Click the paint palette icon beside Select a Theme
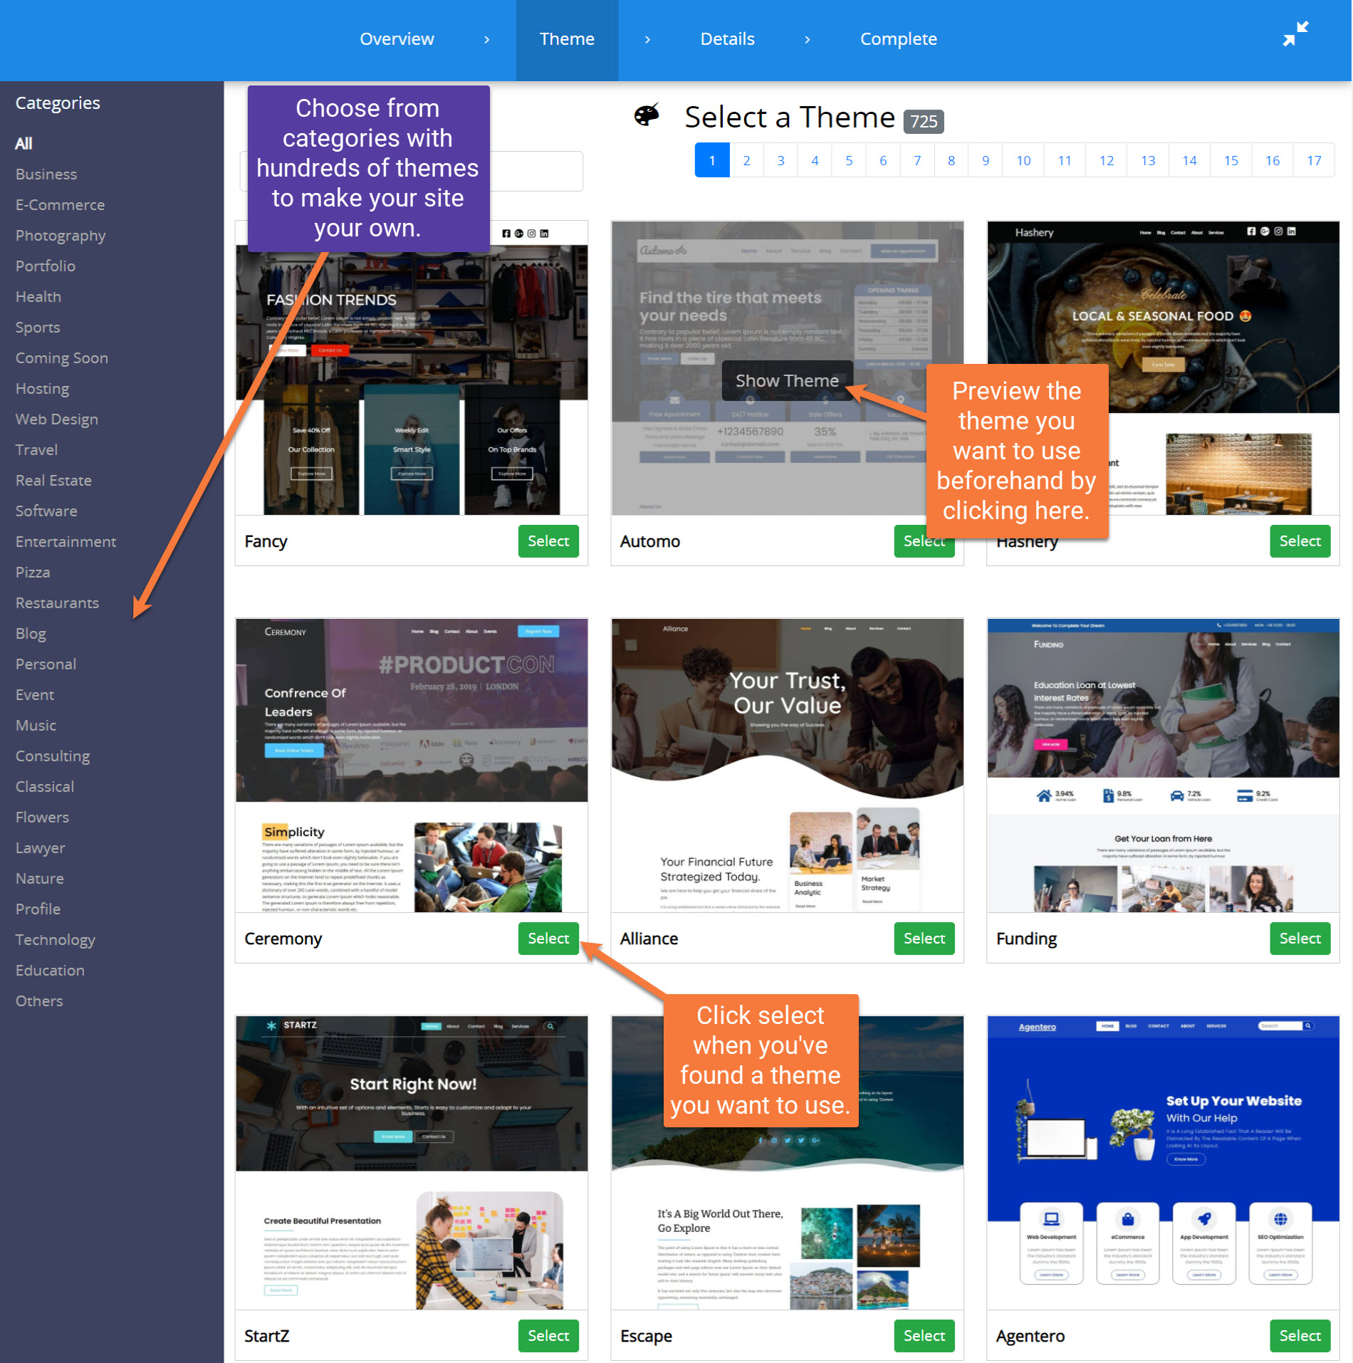This screenshot has height=1363, width=1353. [647, 115]
